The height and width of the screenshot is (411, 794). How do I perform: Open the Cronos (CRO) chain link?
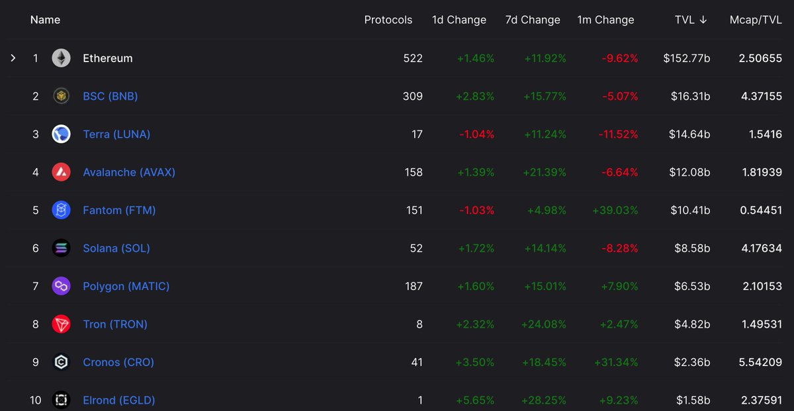pyautogui.click(x=118, y=362)
